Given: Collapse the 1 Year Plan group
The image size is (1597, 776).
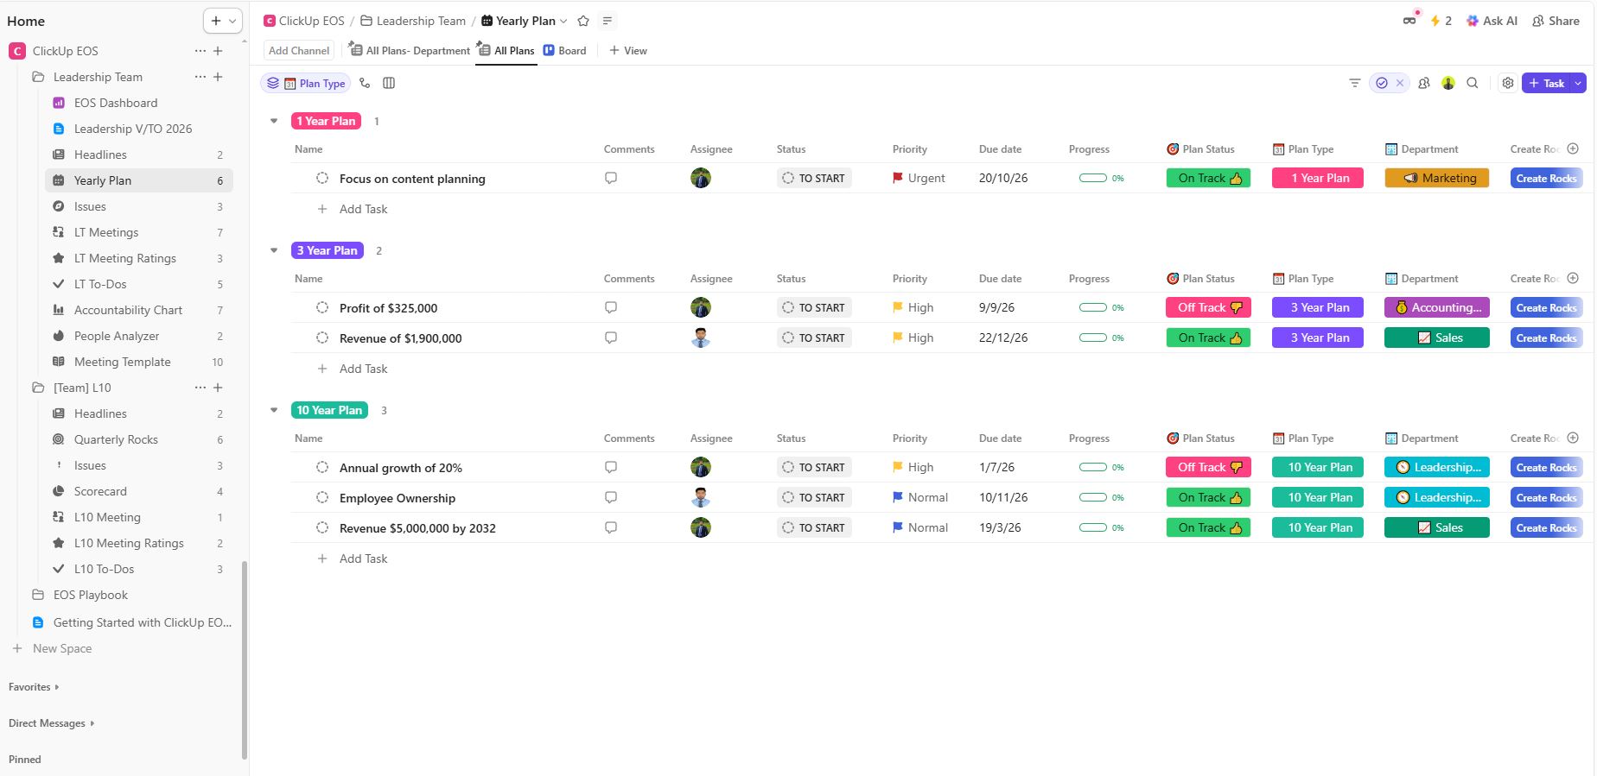Looking at the screenshot, I should [274, 121].
